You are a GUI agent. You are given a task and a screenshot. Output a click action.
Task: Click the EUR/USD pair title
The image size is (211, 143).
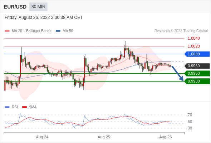[x=15, y=7]
